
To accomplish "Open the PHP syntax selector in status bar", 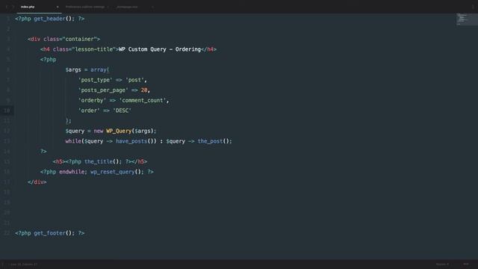I will coord(466,264).
